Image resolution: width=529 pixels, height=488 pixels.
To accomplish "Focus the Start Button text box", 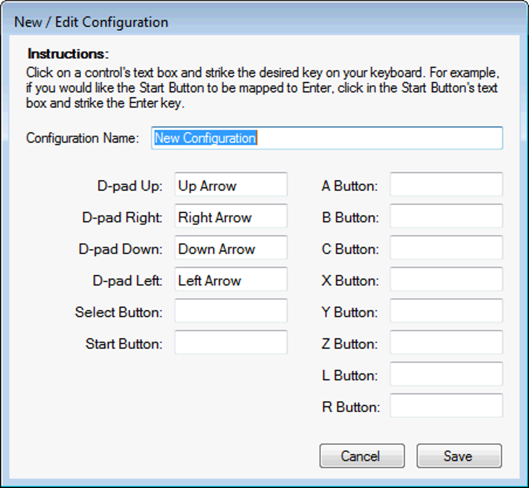I will coord(231,342).
